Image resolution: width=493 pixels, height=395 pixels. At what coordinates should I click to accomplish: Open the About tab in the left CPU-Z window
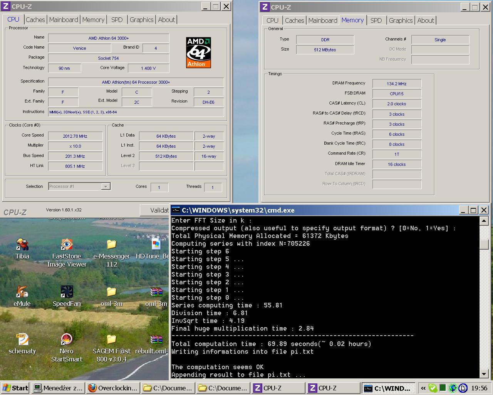click(x=166, y=20)
